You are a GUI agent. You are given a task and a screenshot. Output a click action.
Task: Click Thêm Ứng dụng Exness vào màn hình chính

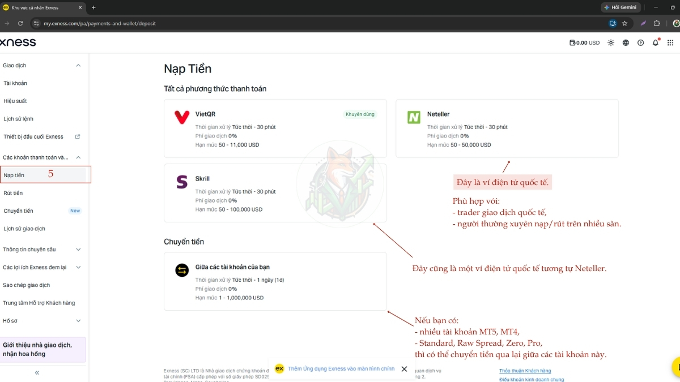(x=341, y=369)
